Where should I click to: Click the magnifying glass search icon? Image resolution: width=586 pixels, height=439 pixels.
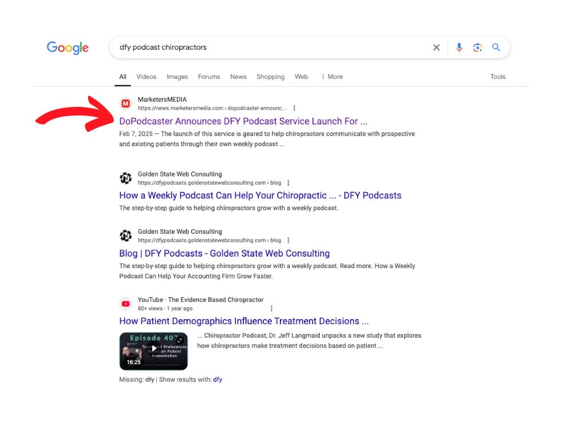pos(496,47)
